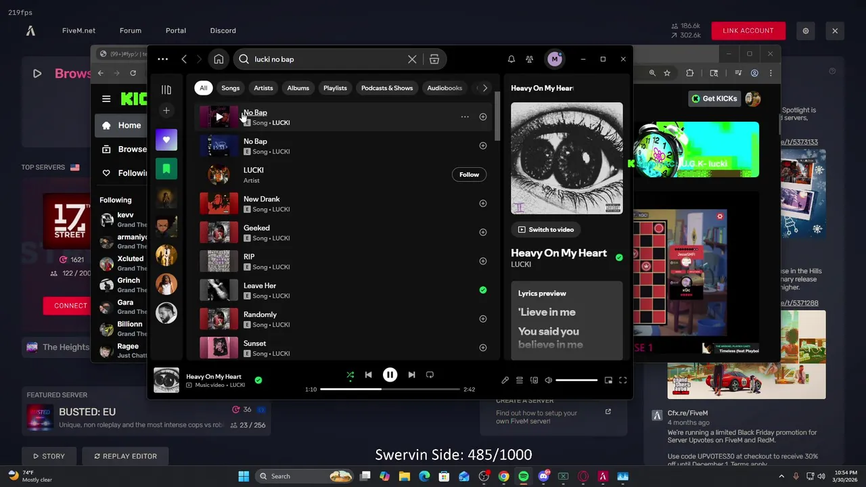The image size is (866, 487).
Task: Click Heavy On My Heart album art
Action: (567, 158)
